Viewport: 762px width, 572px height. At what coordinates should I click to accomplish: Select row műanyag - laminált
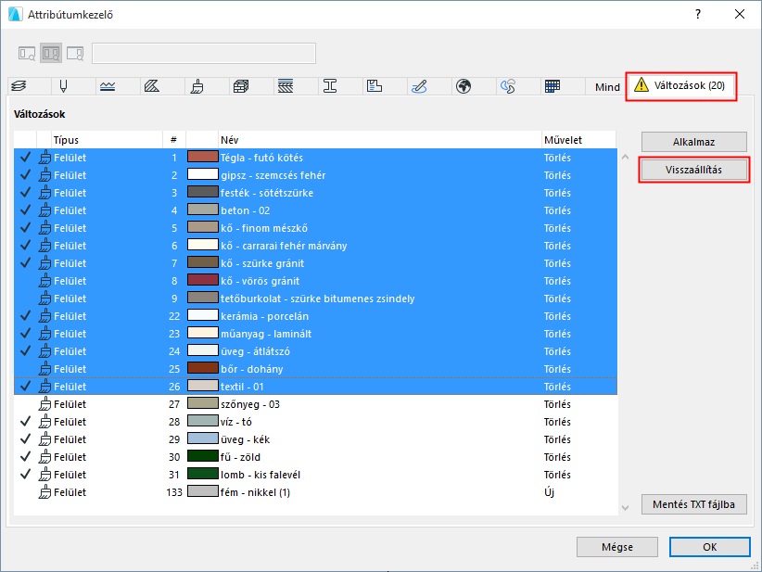click(x=315, y=334)
